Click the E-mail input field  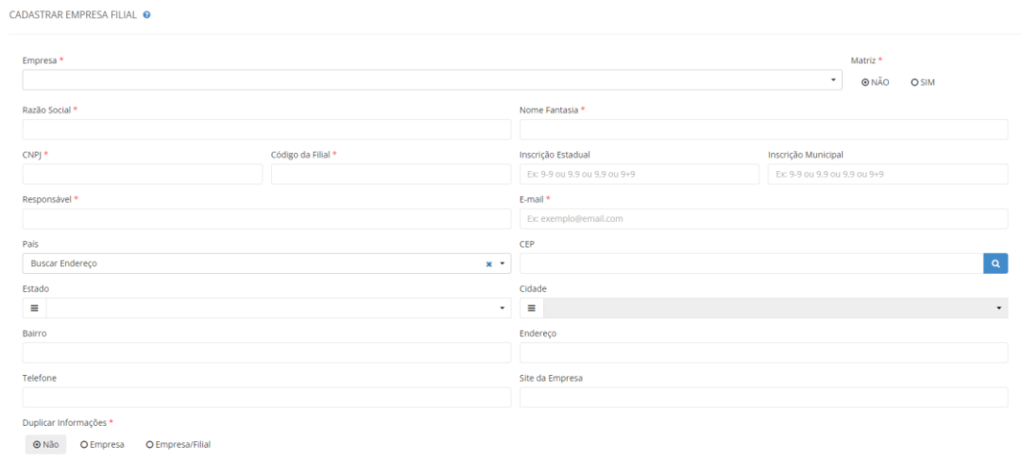763,219
